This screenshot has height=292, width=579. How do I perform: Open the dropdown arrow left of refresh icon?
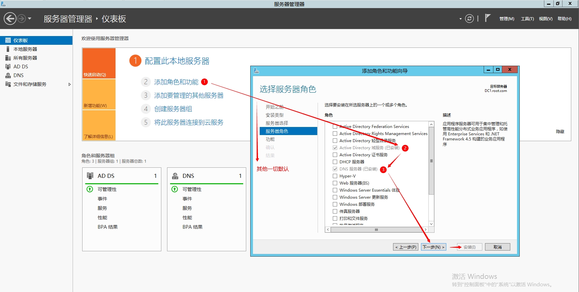click(460, 19)
